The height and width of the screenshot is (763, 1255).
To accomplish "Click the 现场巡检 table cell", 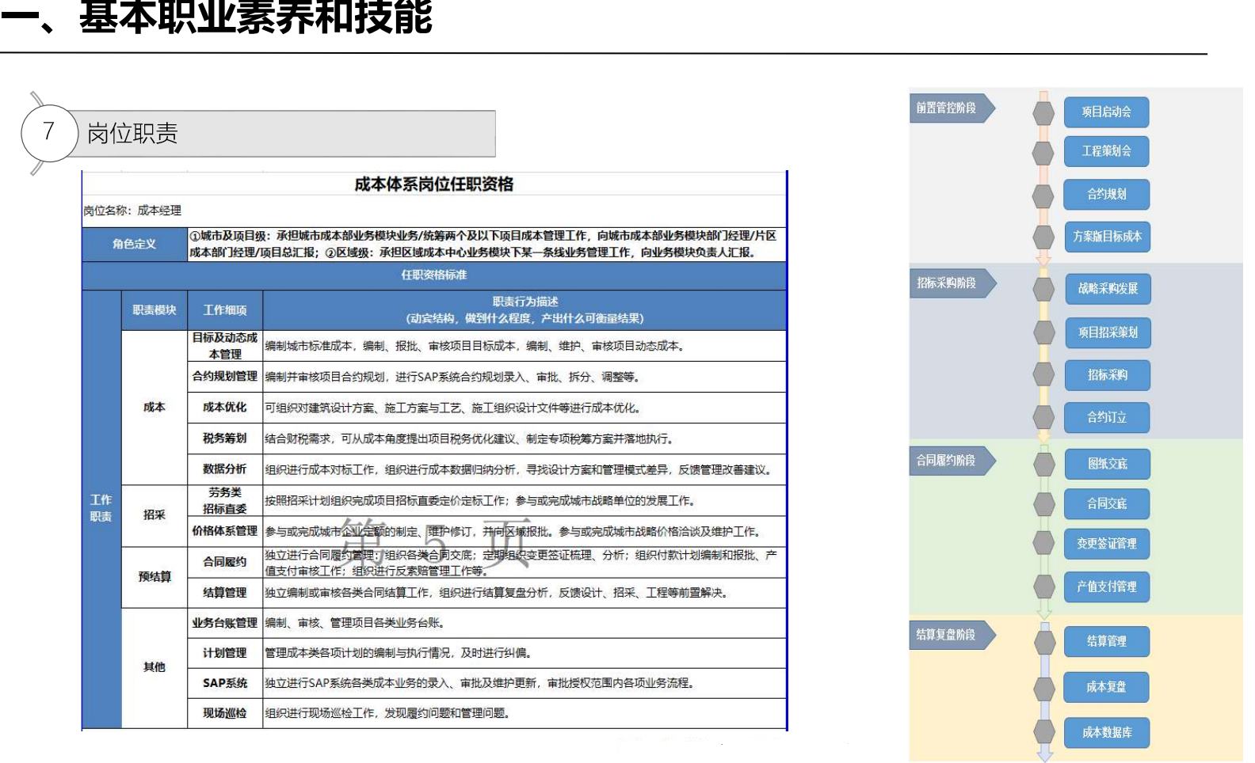I will coord(225,713).
